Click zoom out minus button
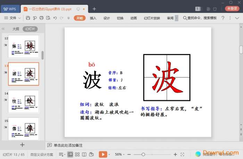Screen dimensions: 243x159 coord(129,154)
